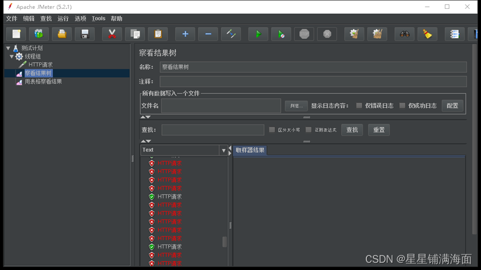Click the Open file folder icon
This screenshot has height=270, width=481.
(62, 34)
